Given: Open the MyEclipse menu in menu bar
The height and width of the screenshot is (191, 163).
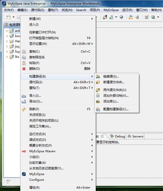Looking at the screenshot, I should click(x=111, y=10).
